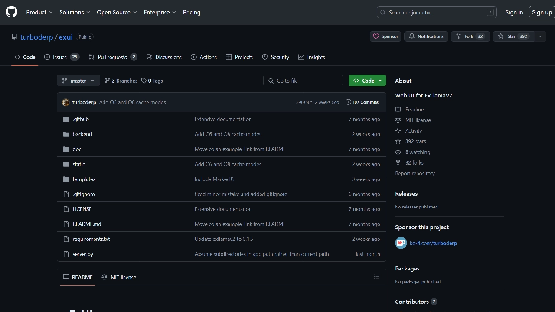The width and height of the screenshot is (555, 312).
Task: Click the GitHub logo icon
Action: pyautogui.click(x=12, y=12)
